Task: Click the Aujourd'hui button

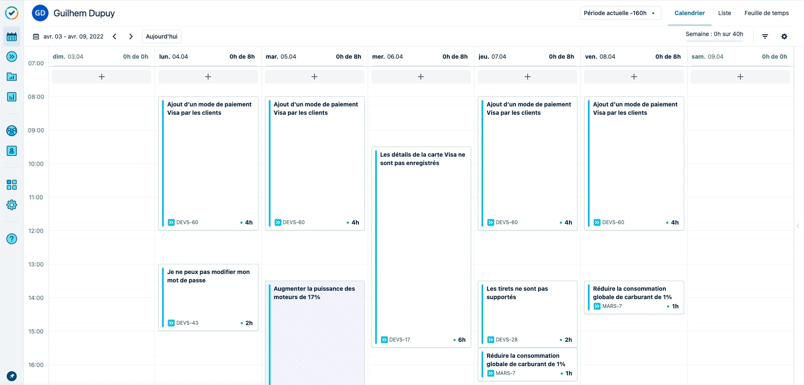Action: pos(162,36)
